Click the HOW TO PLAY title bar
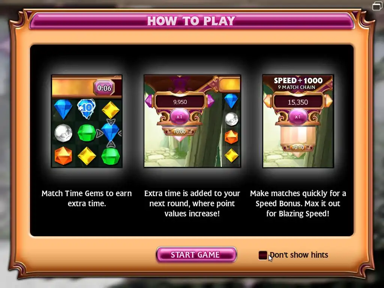 [x=192, y=21]
